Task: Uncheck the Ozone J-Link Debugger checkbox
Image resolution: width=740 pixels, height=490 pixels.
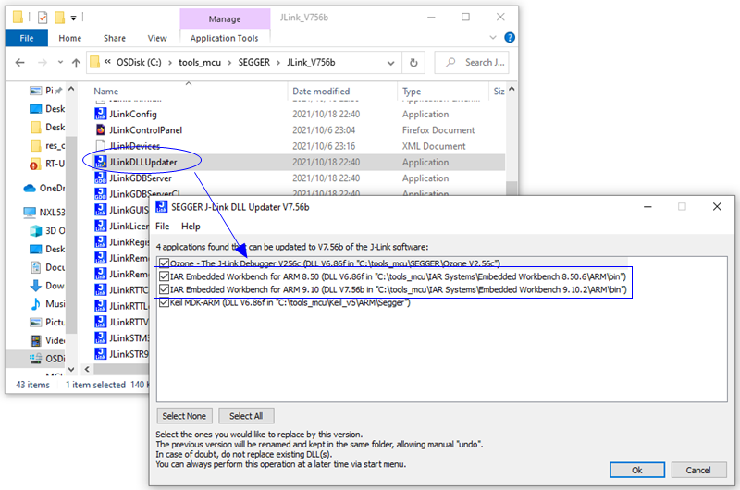Action: click(164, 263)
